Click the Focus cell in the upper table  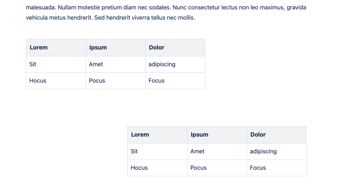(x=156, y=81)
